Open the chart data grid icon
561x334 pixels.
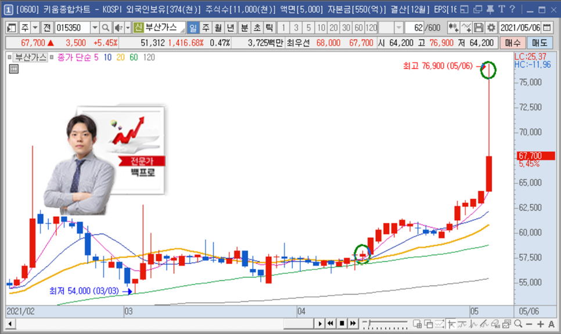[x=13, y=69]
